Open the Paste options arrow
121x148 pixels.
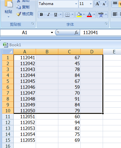[8, 17]
